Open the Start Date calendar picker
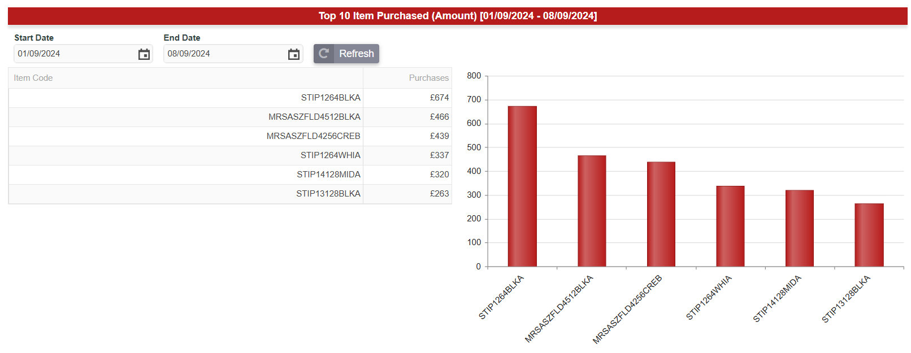Image resolution: width=911 pixels, height=353 pixels. pos(144,54)
